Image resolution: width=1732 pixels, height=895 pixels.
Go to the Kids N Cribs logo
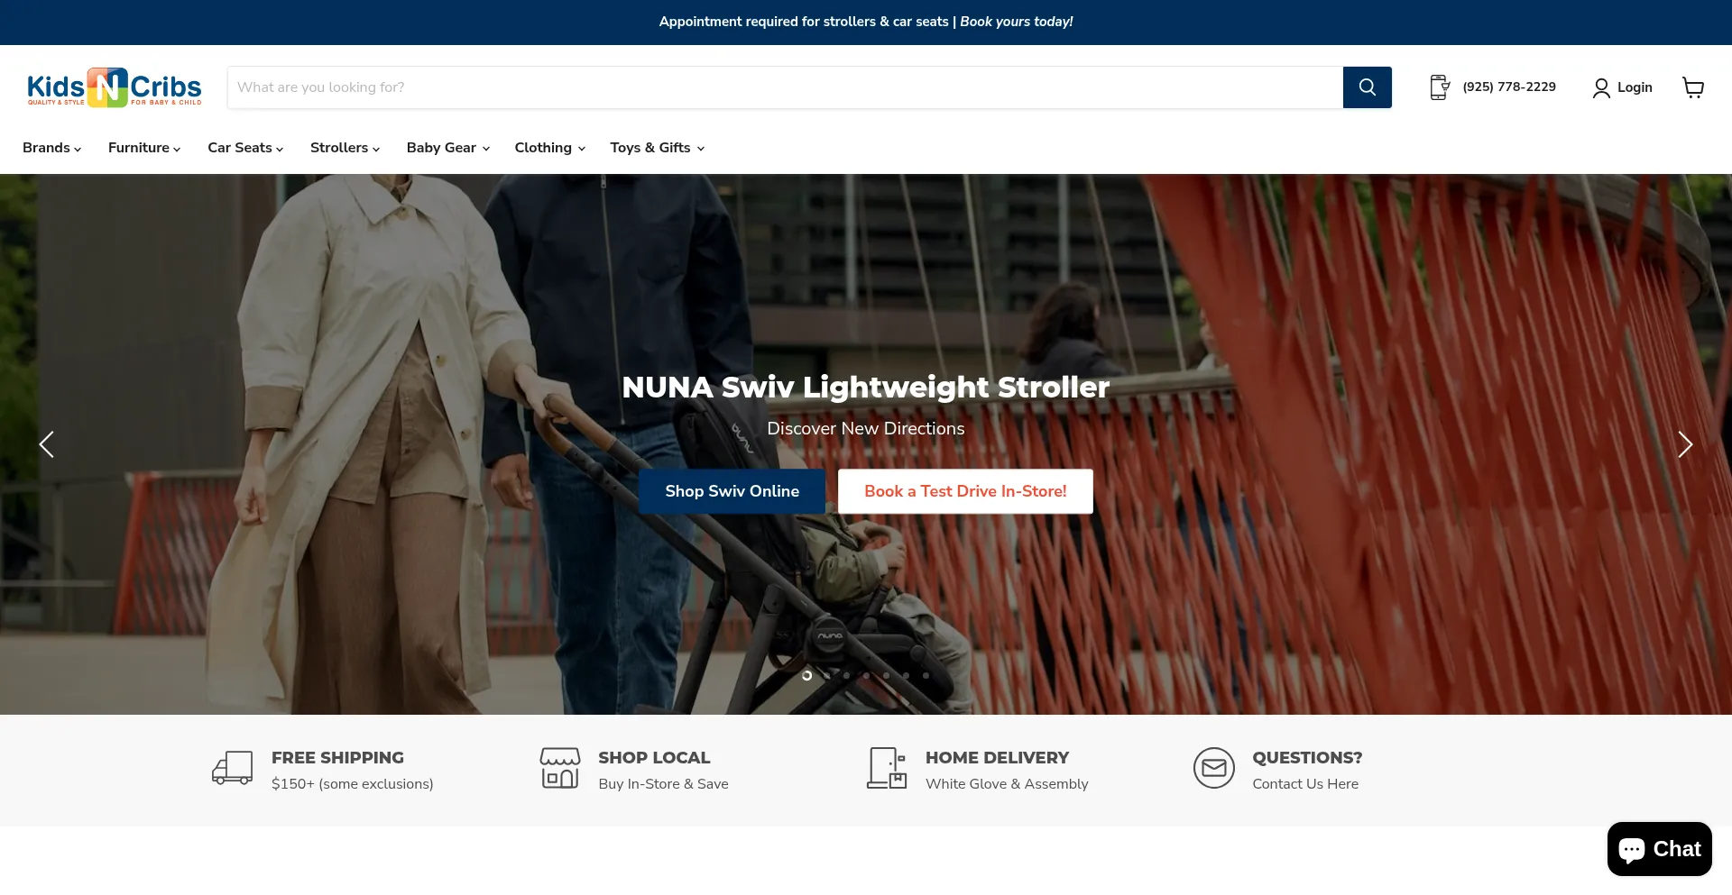[115, 87]
